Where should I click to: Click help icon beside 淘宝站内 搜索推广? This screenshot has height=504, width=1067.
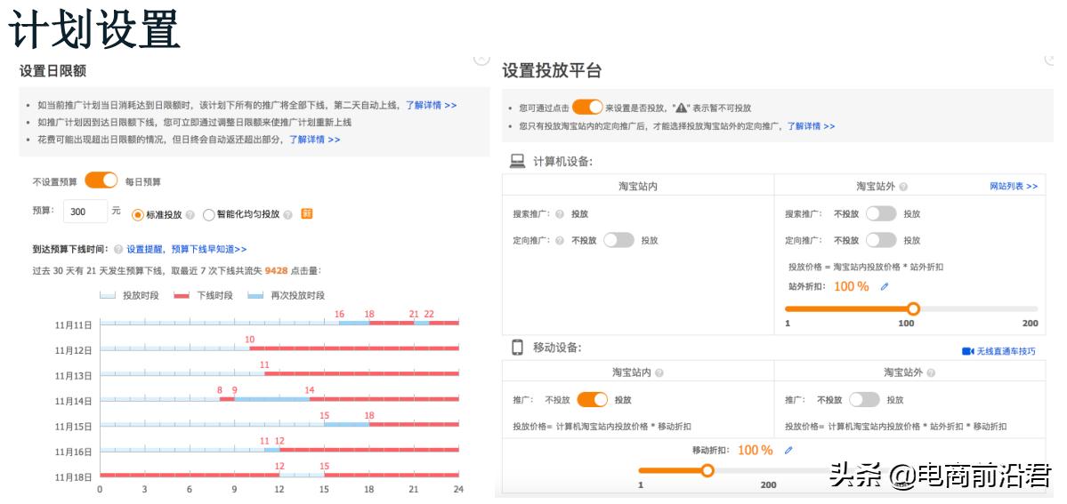(x=560, y=214)
